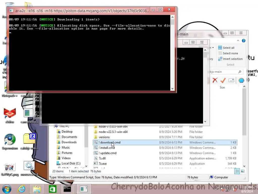Launch Internet Explorer from the taskbar

pos(22,189)
